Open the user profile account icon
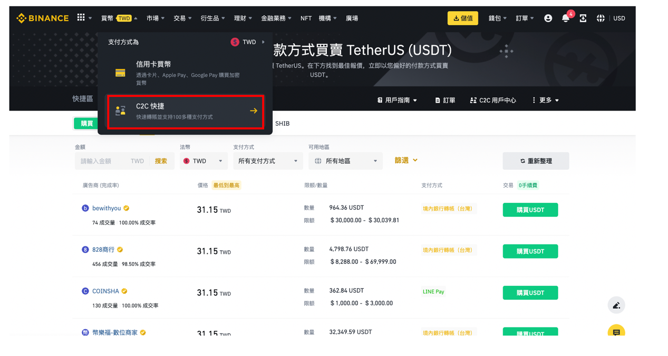The image size is (668, 356). tap(548, 18)
